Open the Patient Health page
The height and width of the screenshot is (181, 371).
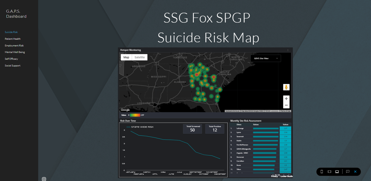point(13,39)
